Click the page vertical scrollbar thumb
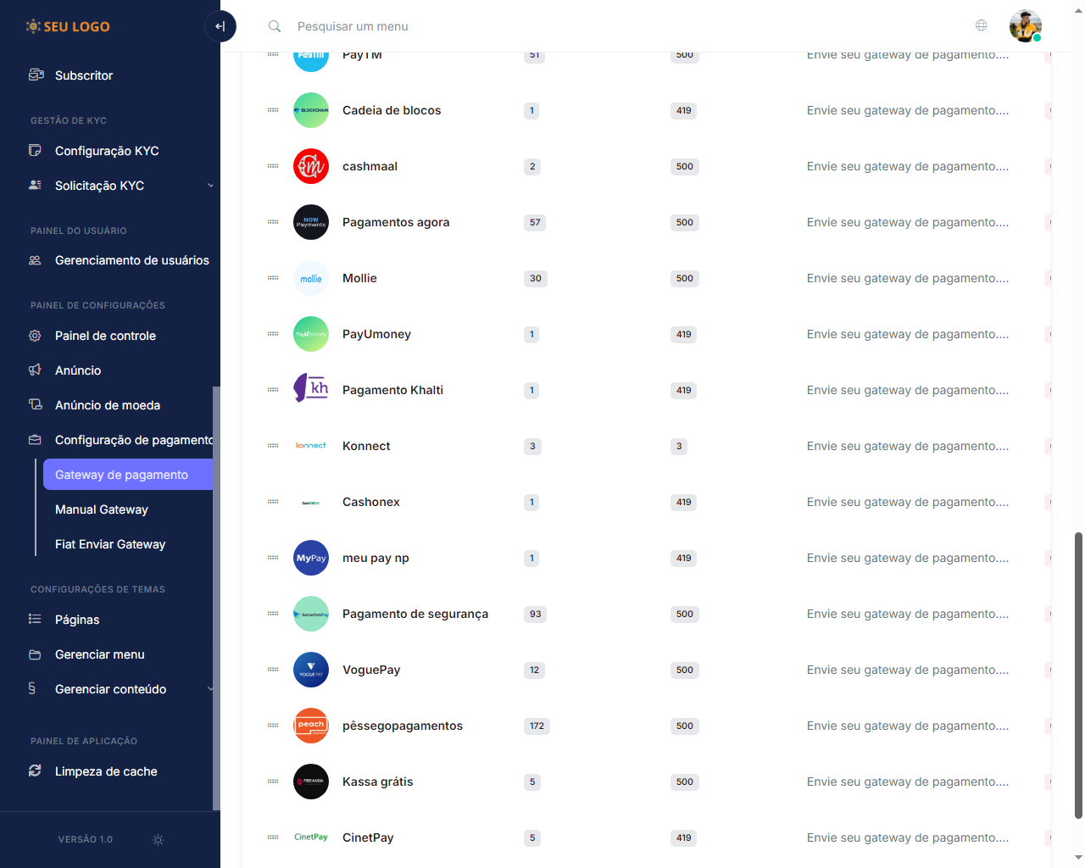 pyautogui.click(x=1078, y=675)
